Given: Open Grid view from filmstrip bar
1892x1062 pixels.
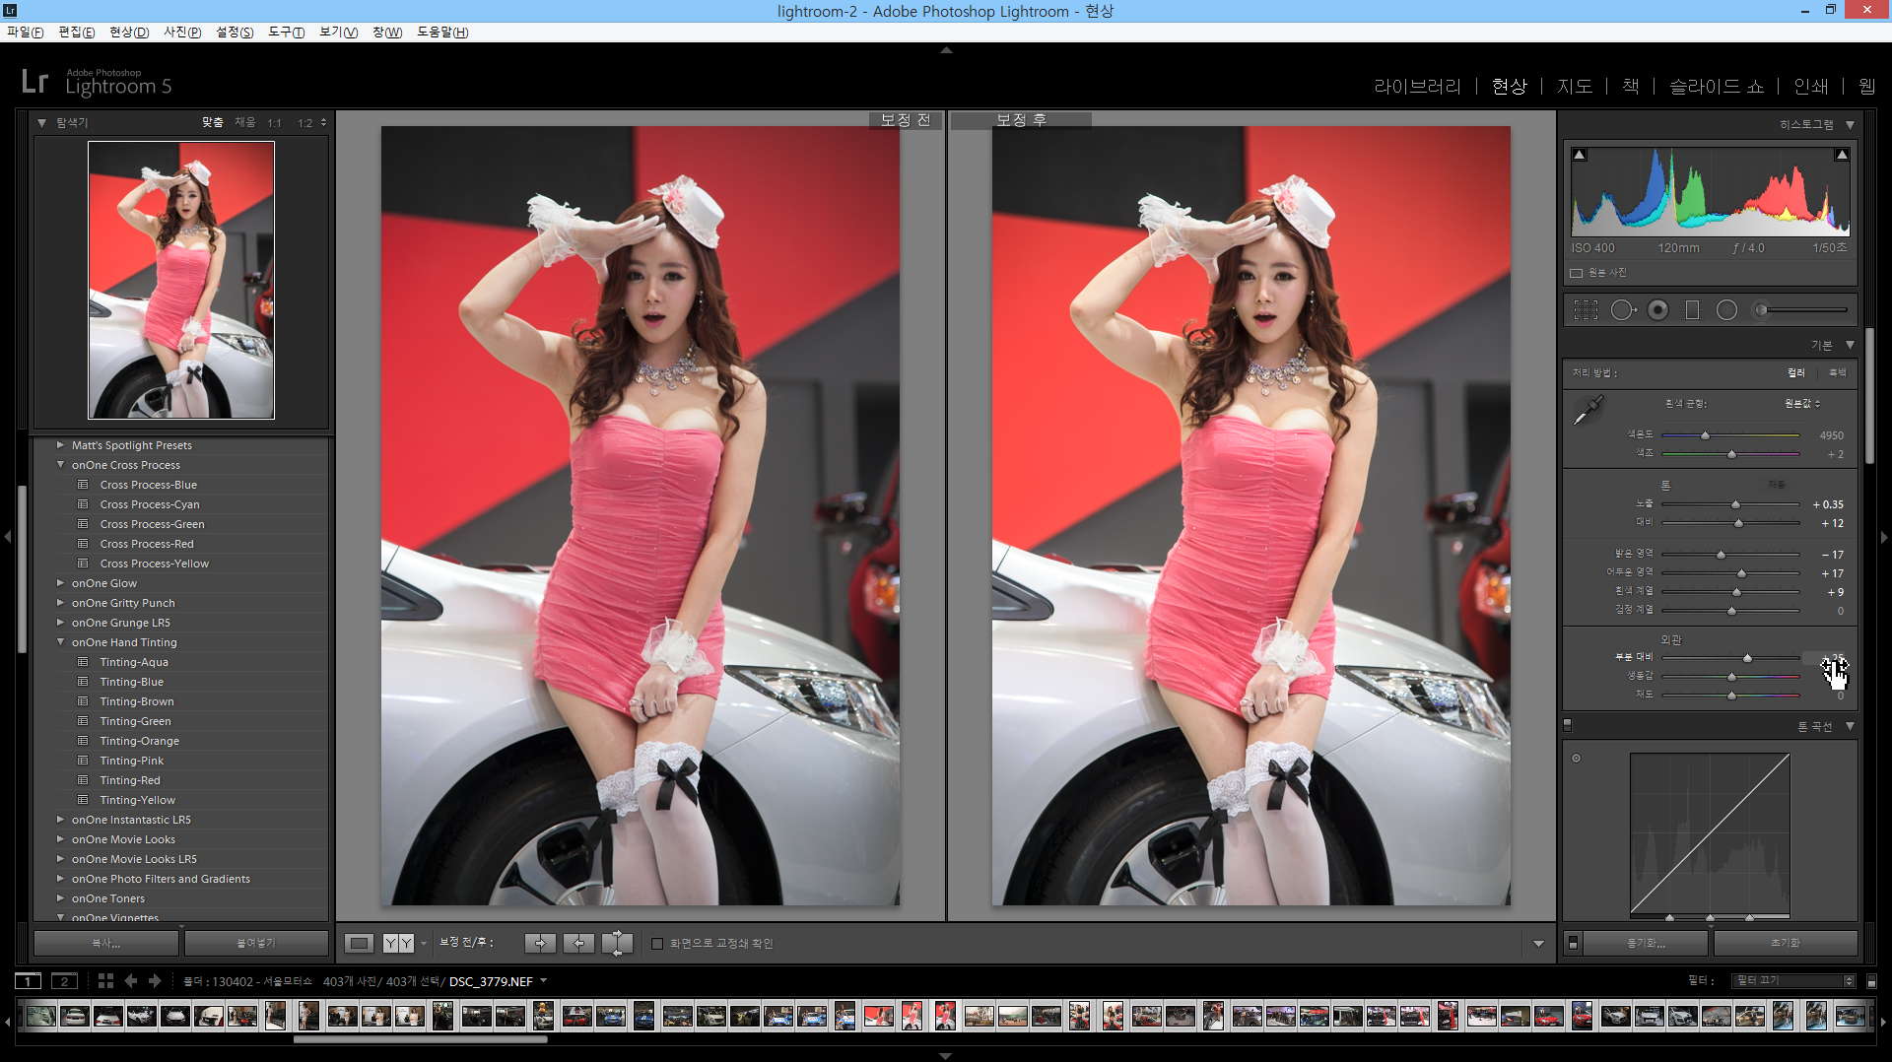Looking at the screenshot, I should 105,981.
